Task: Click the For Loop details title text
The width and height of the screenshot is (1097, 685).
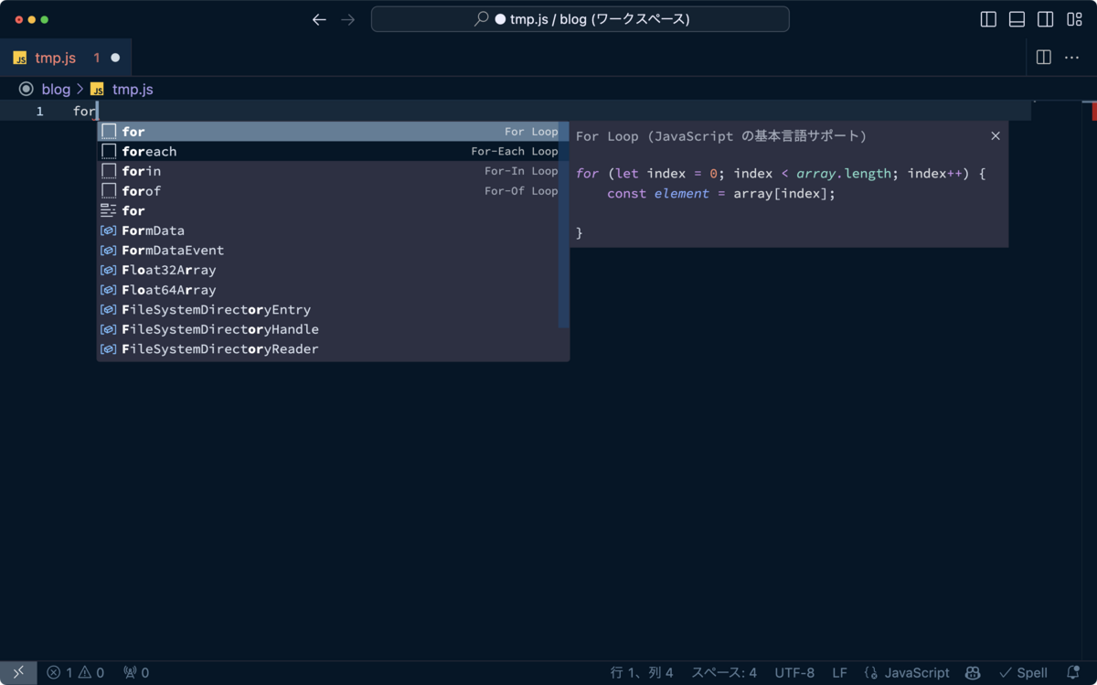Action: 720,135
